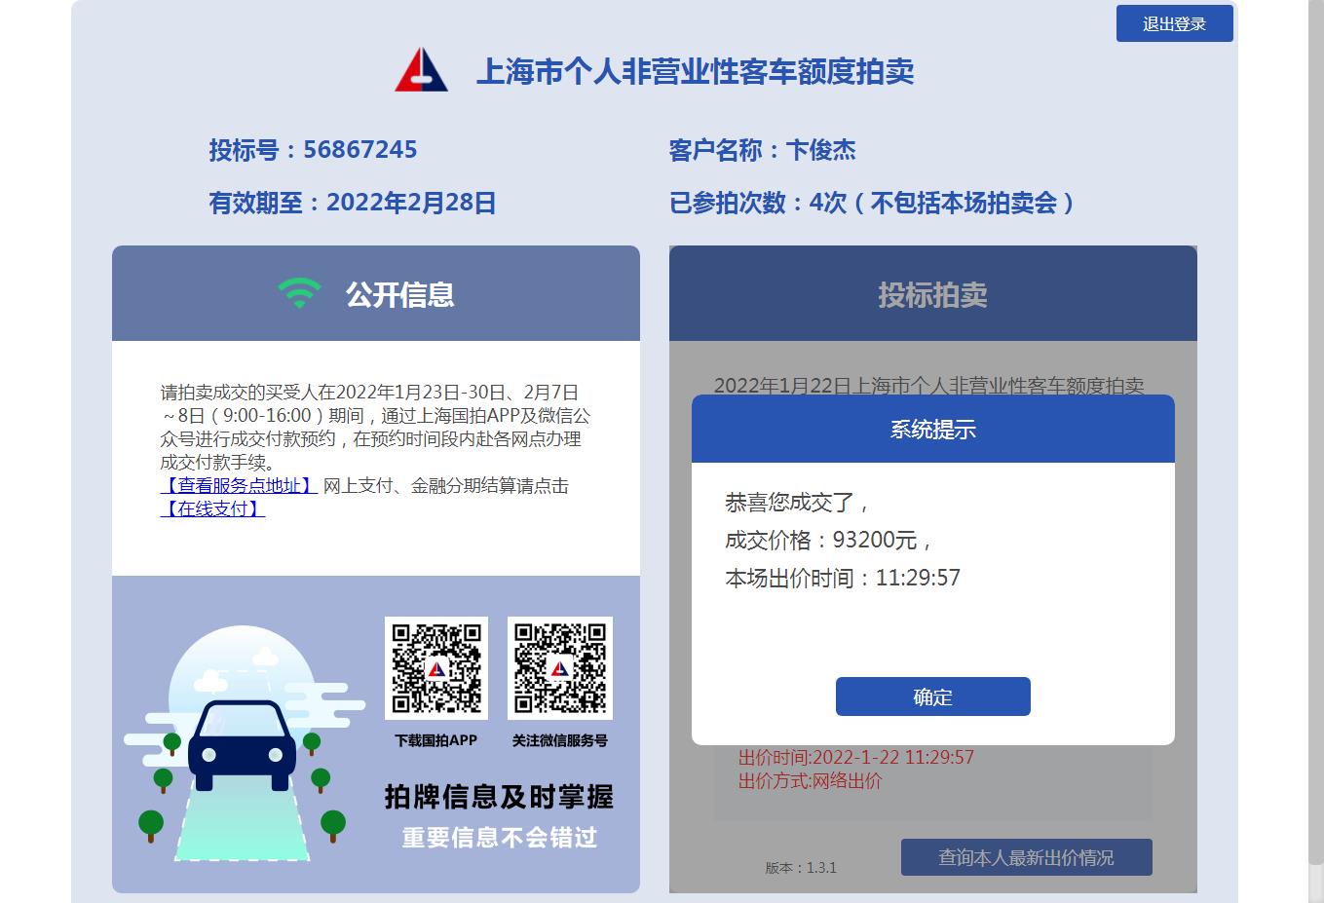Click the 版本 1.3.1 version label
1324x903 pixels.
(801, 867)
